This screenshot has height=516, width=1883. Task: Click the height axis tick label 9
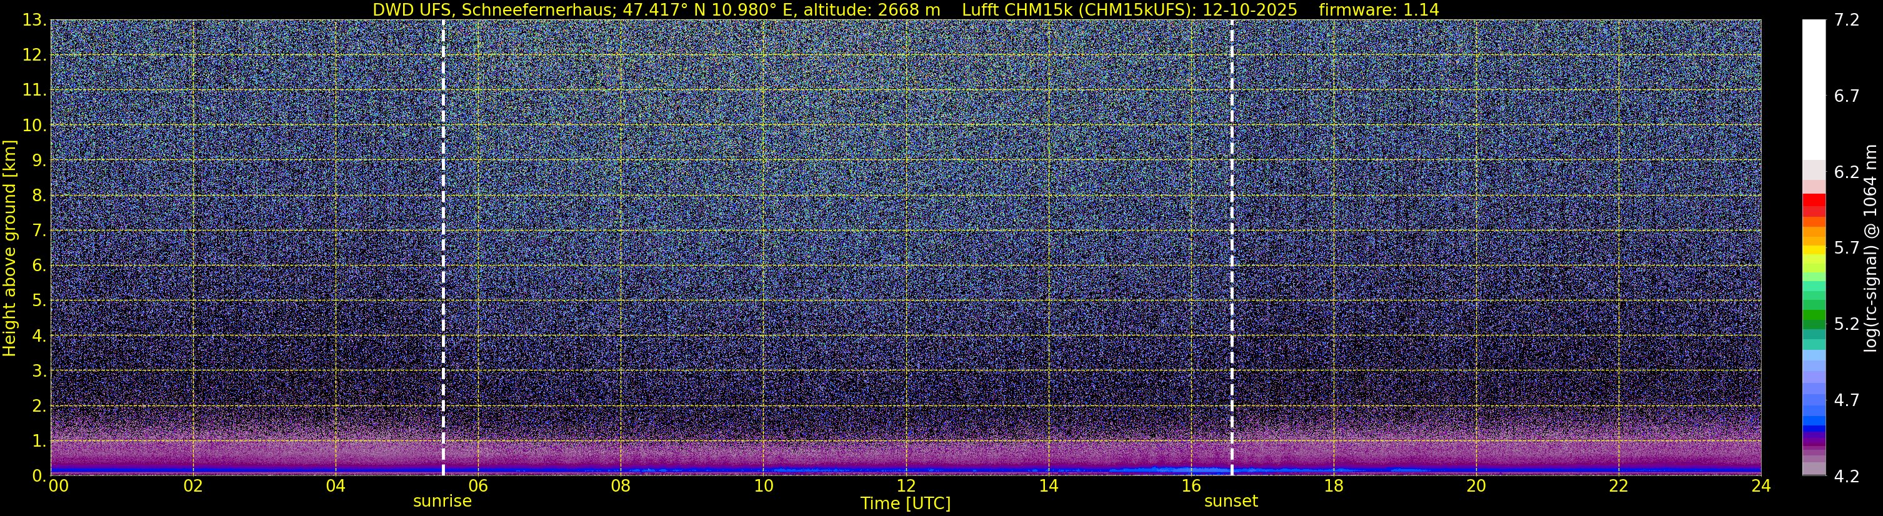click(x=39, y=161)
